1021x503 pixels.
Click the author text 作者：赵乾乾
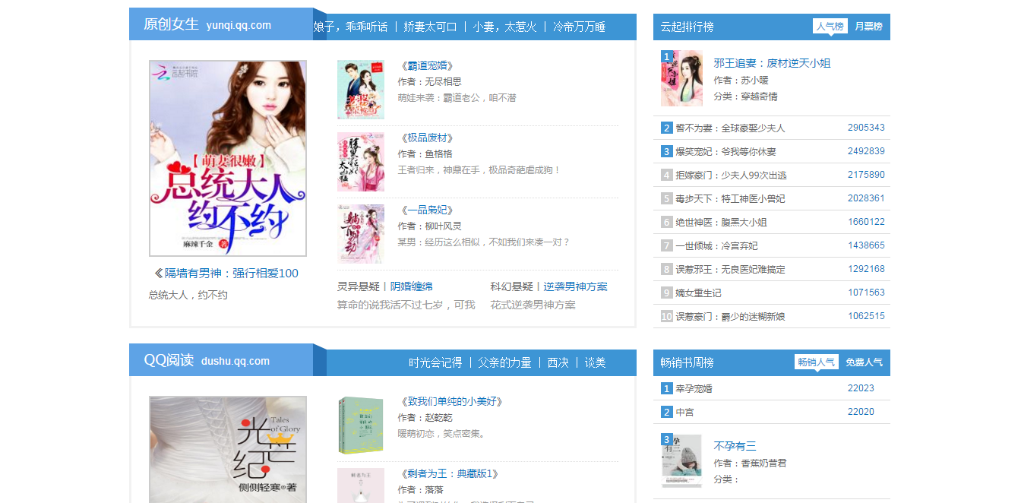(425, 418)
